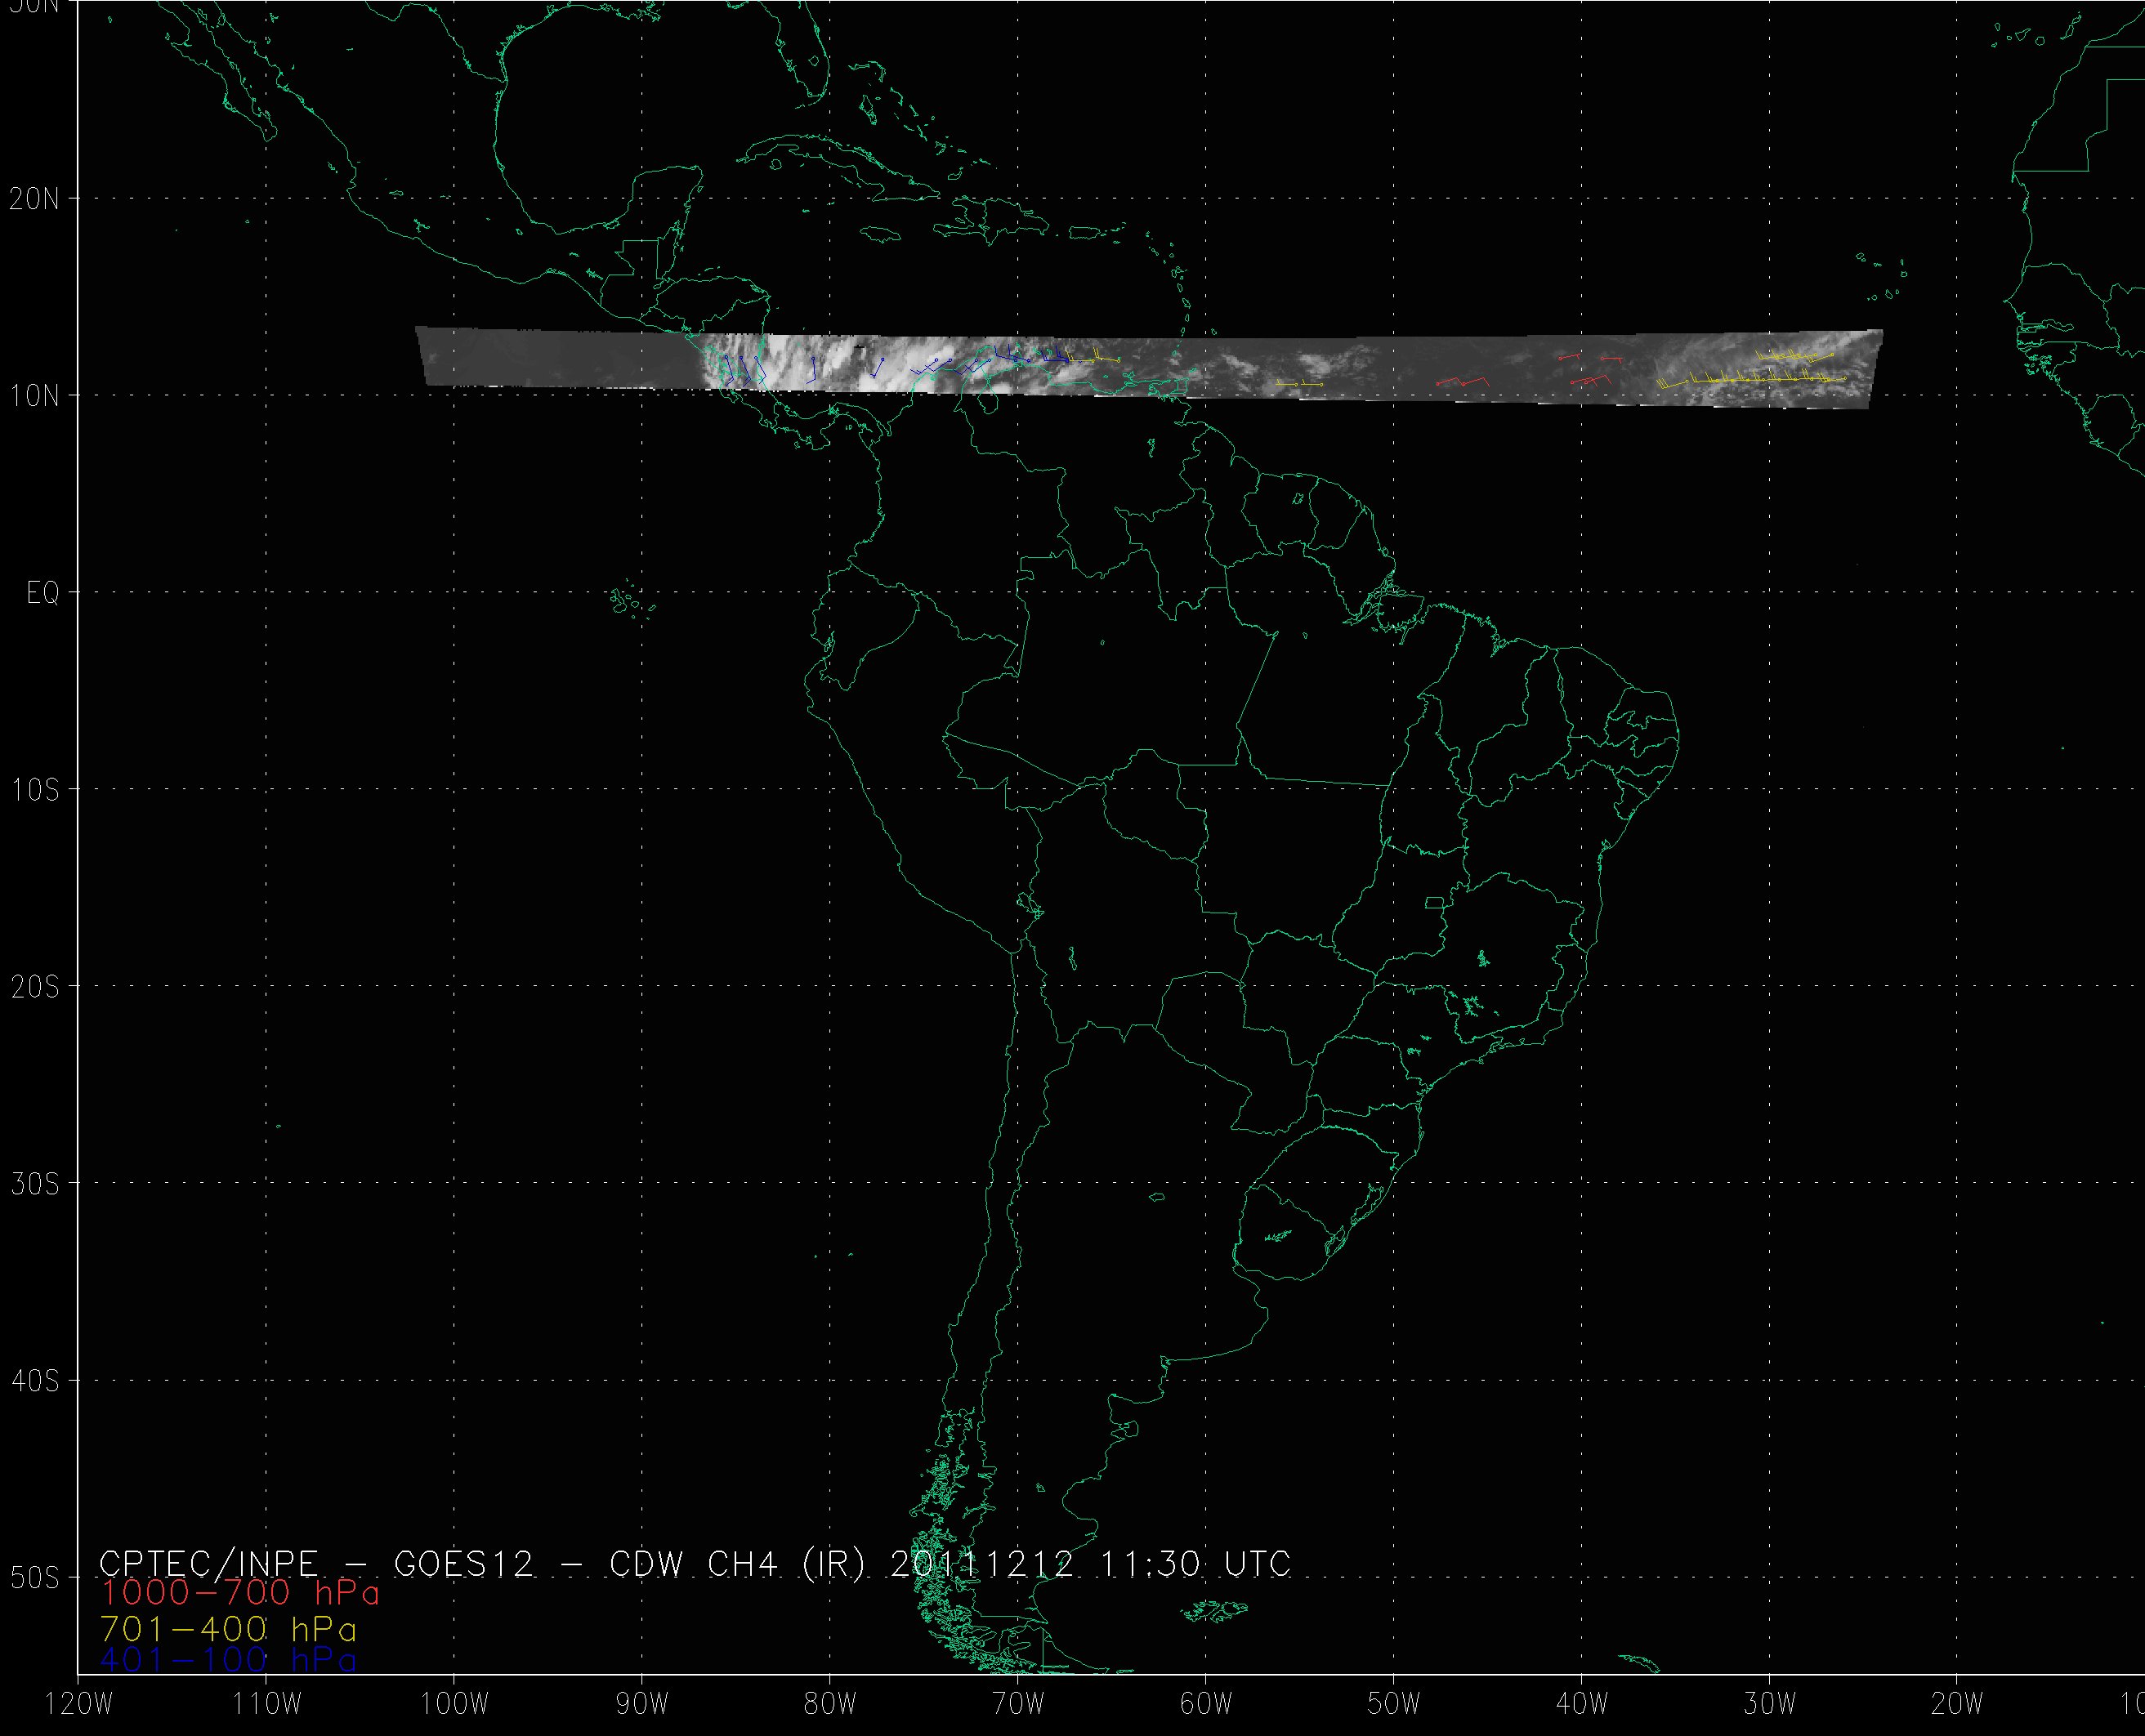Click the red 1000-700 hPa legend entry
The width and height of the screenshot is (2145, 1736).
click(240, 1593)
